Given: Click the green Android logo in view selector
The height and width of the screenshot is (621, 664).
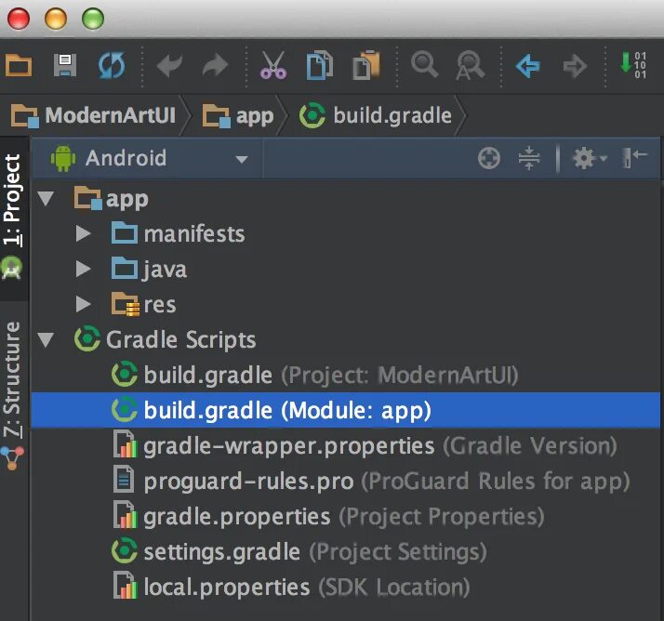Looking at the screenshot, I should click(63, 158).
